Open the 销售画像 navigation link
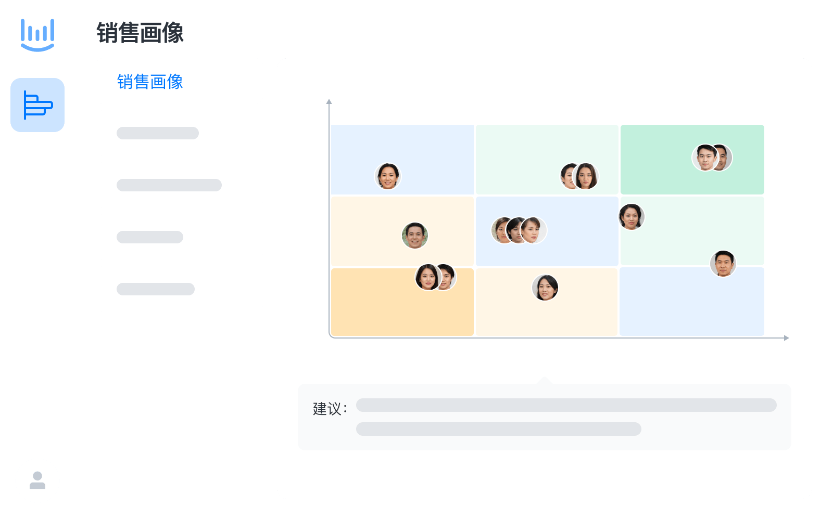The height and width of the screenshot is (520, 833). coord(150,82)
